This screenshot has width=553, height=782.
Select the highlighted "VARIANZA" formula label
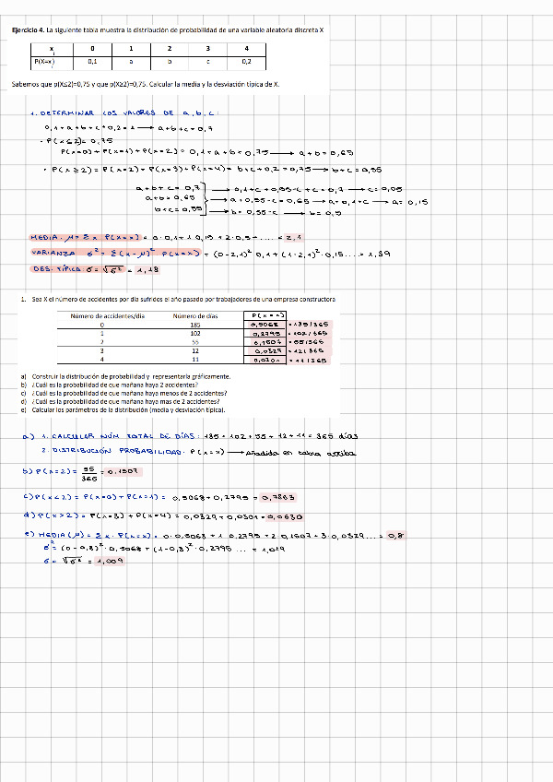[116, 254]
